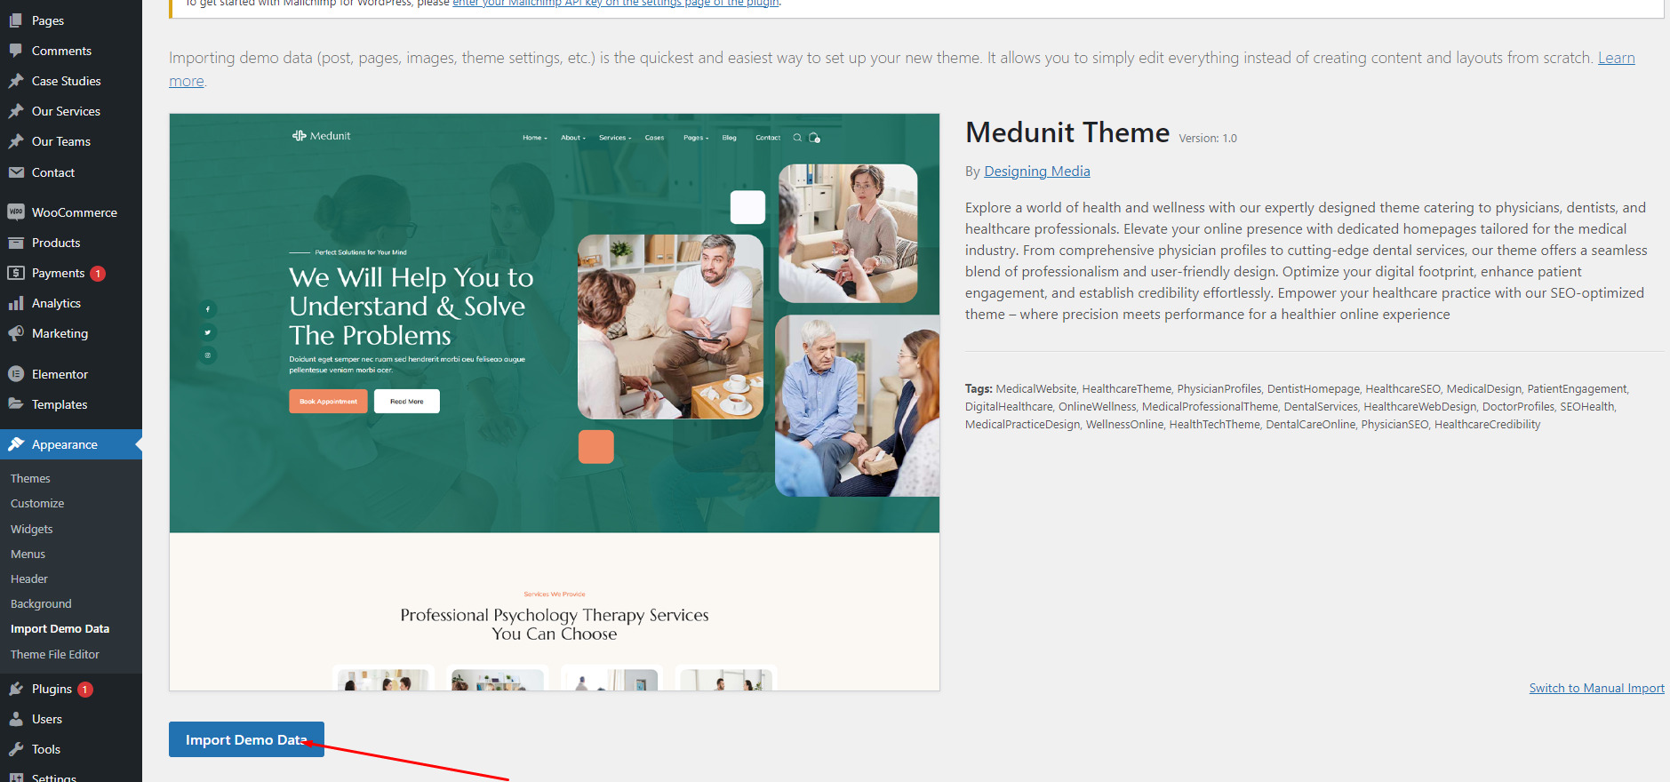Click the Settings sliders icon
This screenshot has width=1670, height=782.
point(16,778)
